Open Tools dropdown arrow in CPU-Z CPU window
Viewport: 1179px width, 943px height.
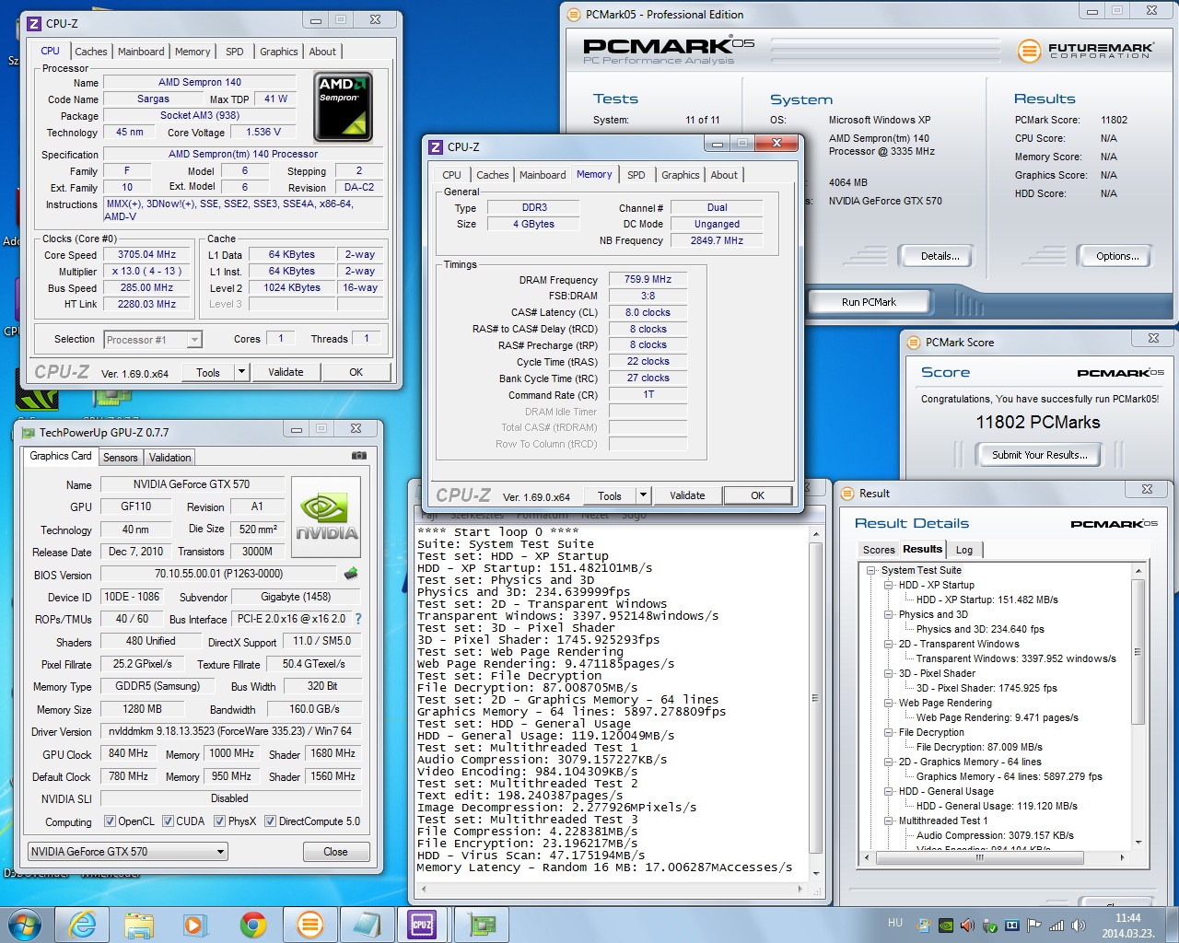pyautogui.click(x=241, y=372)
